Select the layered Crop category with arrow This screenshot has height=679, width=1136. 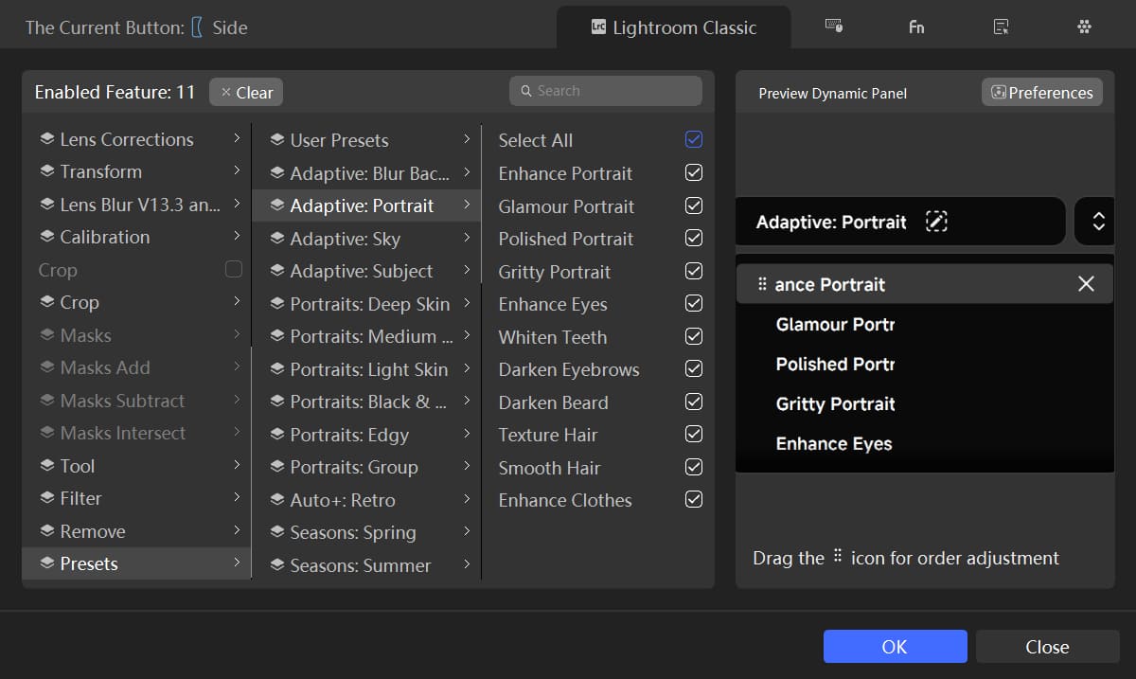point(136,302)
